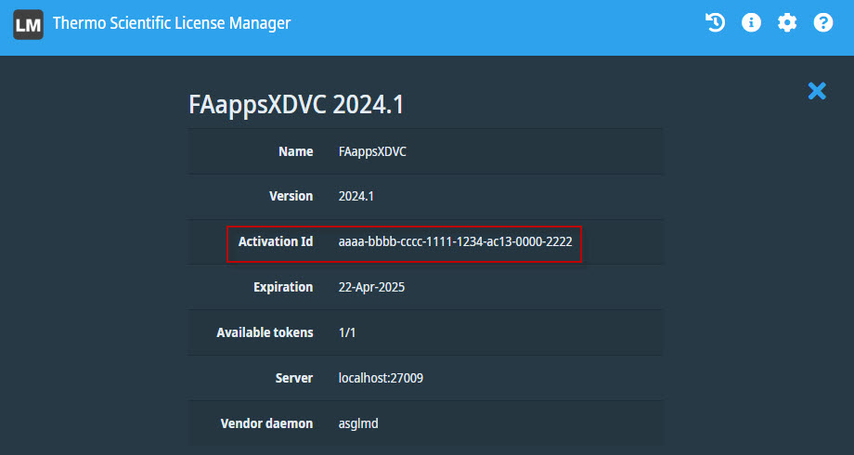Viewport: 854px width, 455px height.
Task: Select the Vendor daemon value asglmd
Action: pos(358,423)
